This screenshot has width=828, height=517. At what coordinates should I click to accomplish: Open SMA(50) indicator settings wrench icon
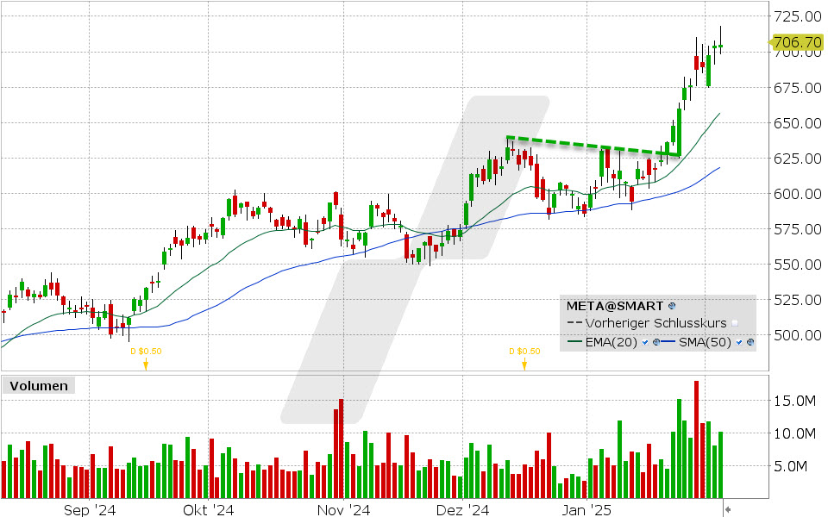click(x=750, y=342)
